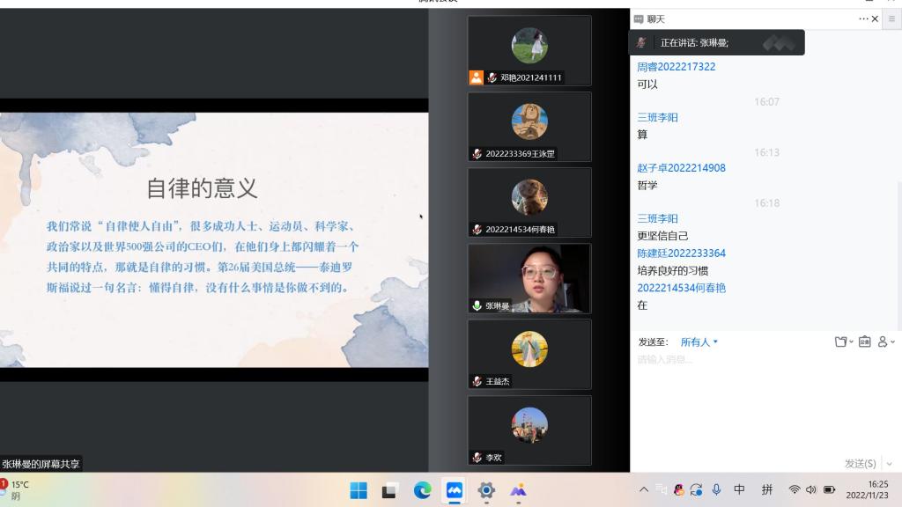Expand the arrow next to 发送(S)
Screen dimensions: 902x507
pyautogui.click(x=889, y=464)
